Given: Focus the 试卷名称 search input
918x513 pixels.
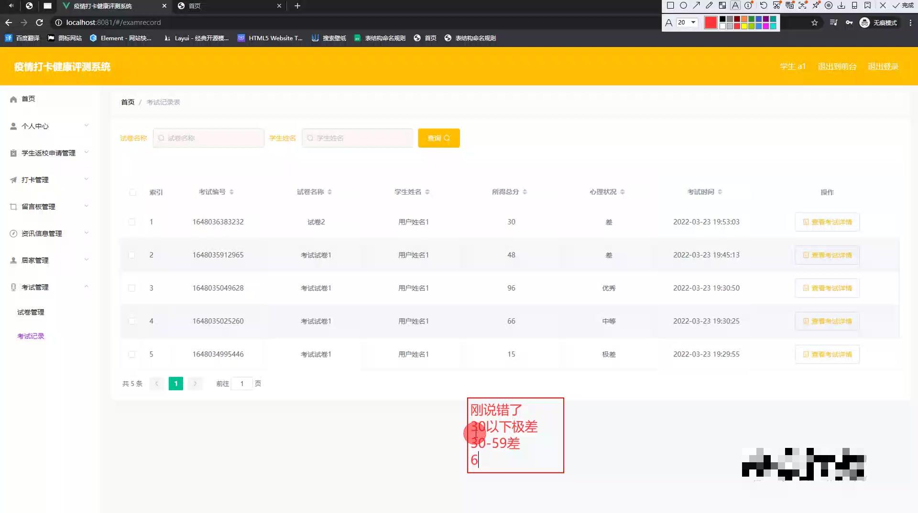Looking at the screenshot, I should pyautogui.click(x=208, y=138).
